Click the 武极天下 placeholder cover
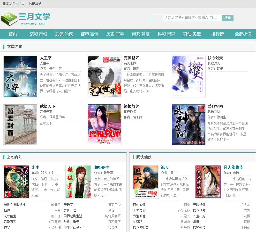The image size is (256, 232). [x=21, y=125]
